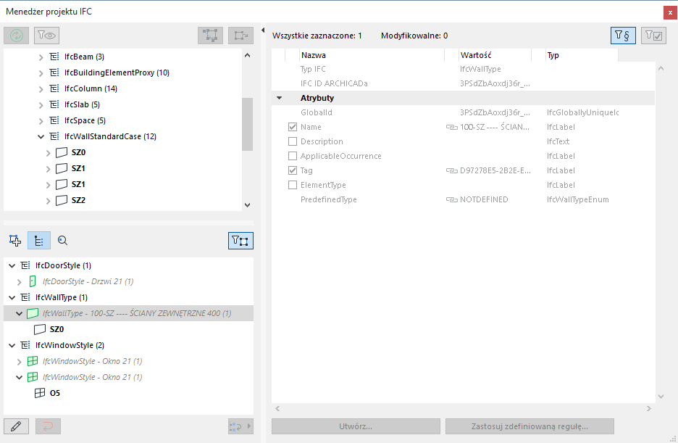Select the IfcSlab (5) tree row
Screen dimensions: 678x443
pos(82,104)
